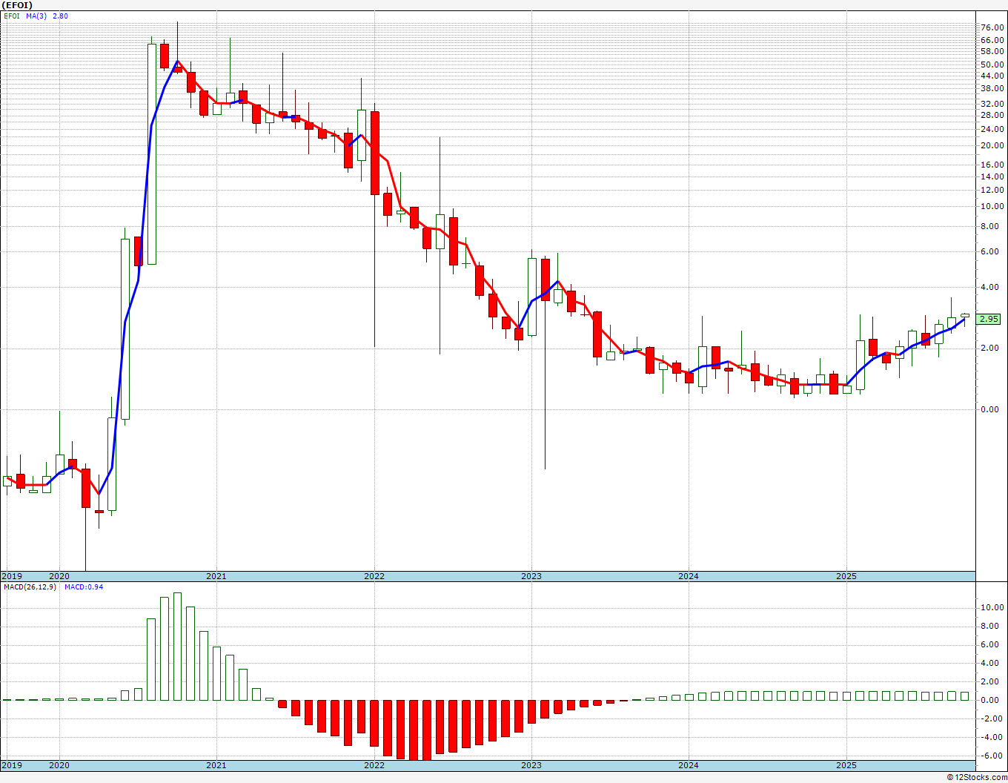Image resolution: width=1008 pixels, height=783 pixels.
Task: Click the 76.00 price axis label
Action: coord(992,28)
